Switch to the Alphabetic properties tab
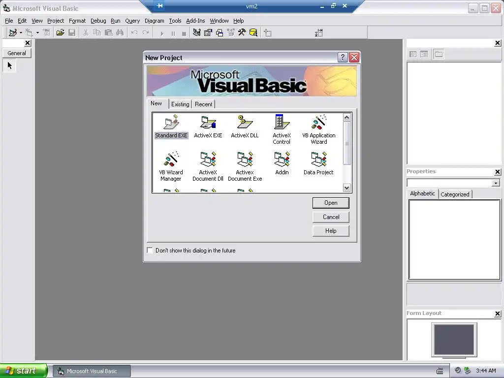The image size is (504, 378). click(x=422, y=193)
